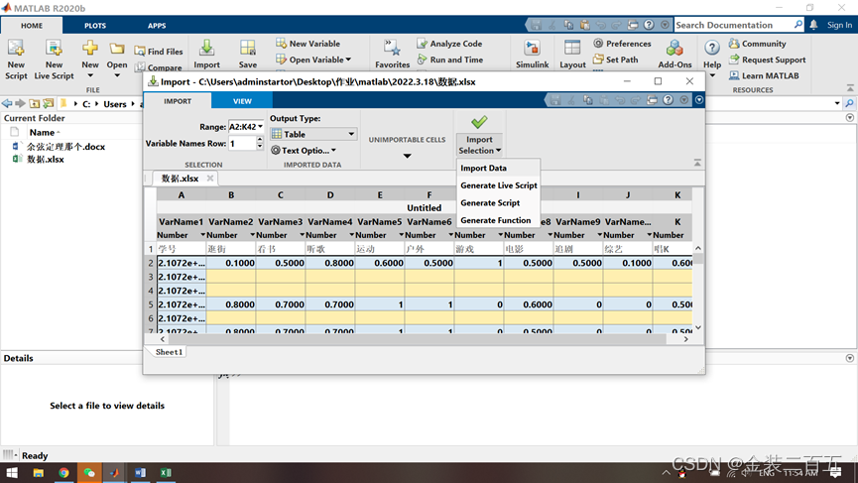Open the Import Data tool icon
This screenshot has width=858, height=483.
click(207, 48)
